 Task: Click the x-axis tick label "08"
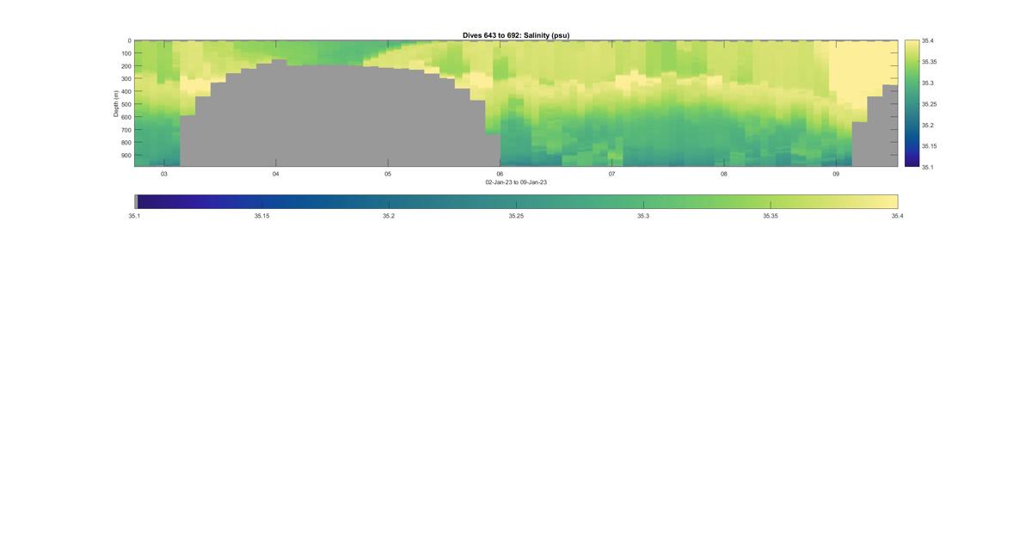724,174
